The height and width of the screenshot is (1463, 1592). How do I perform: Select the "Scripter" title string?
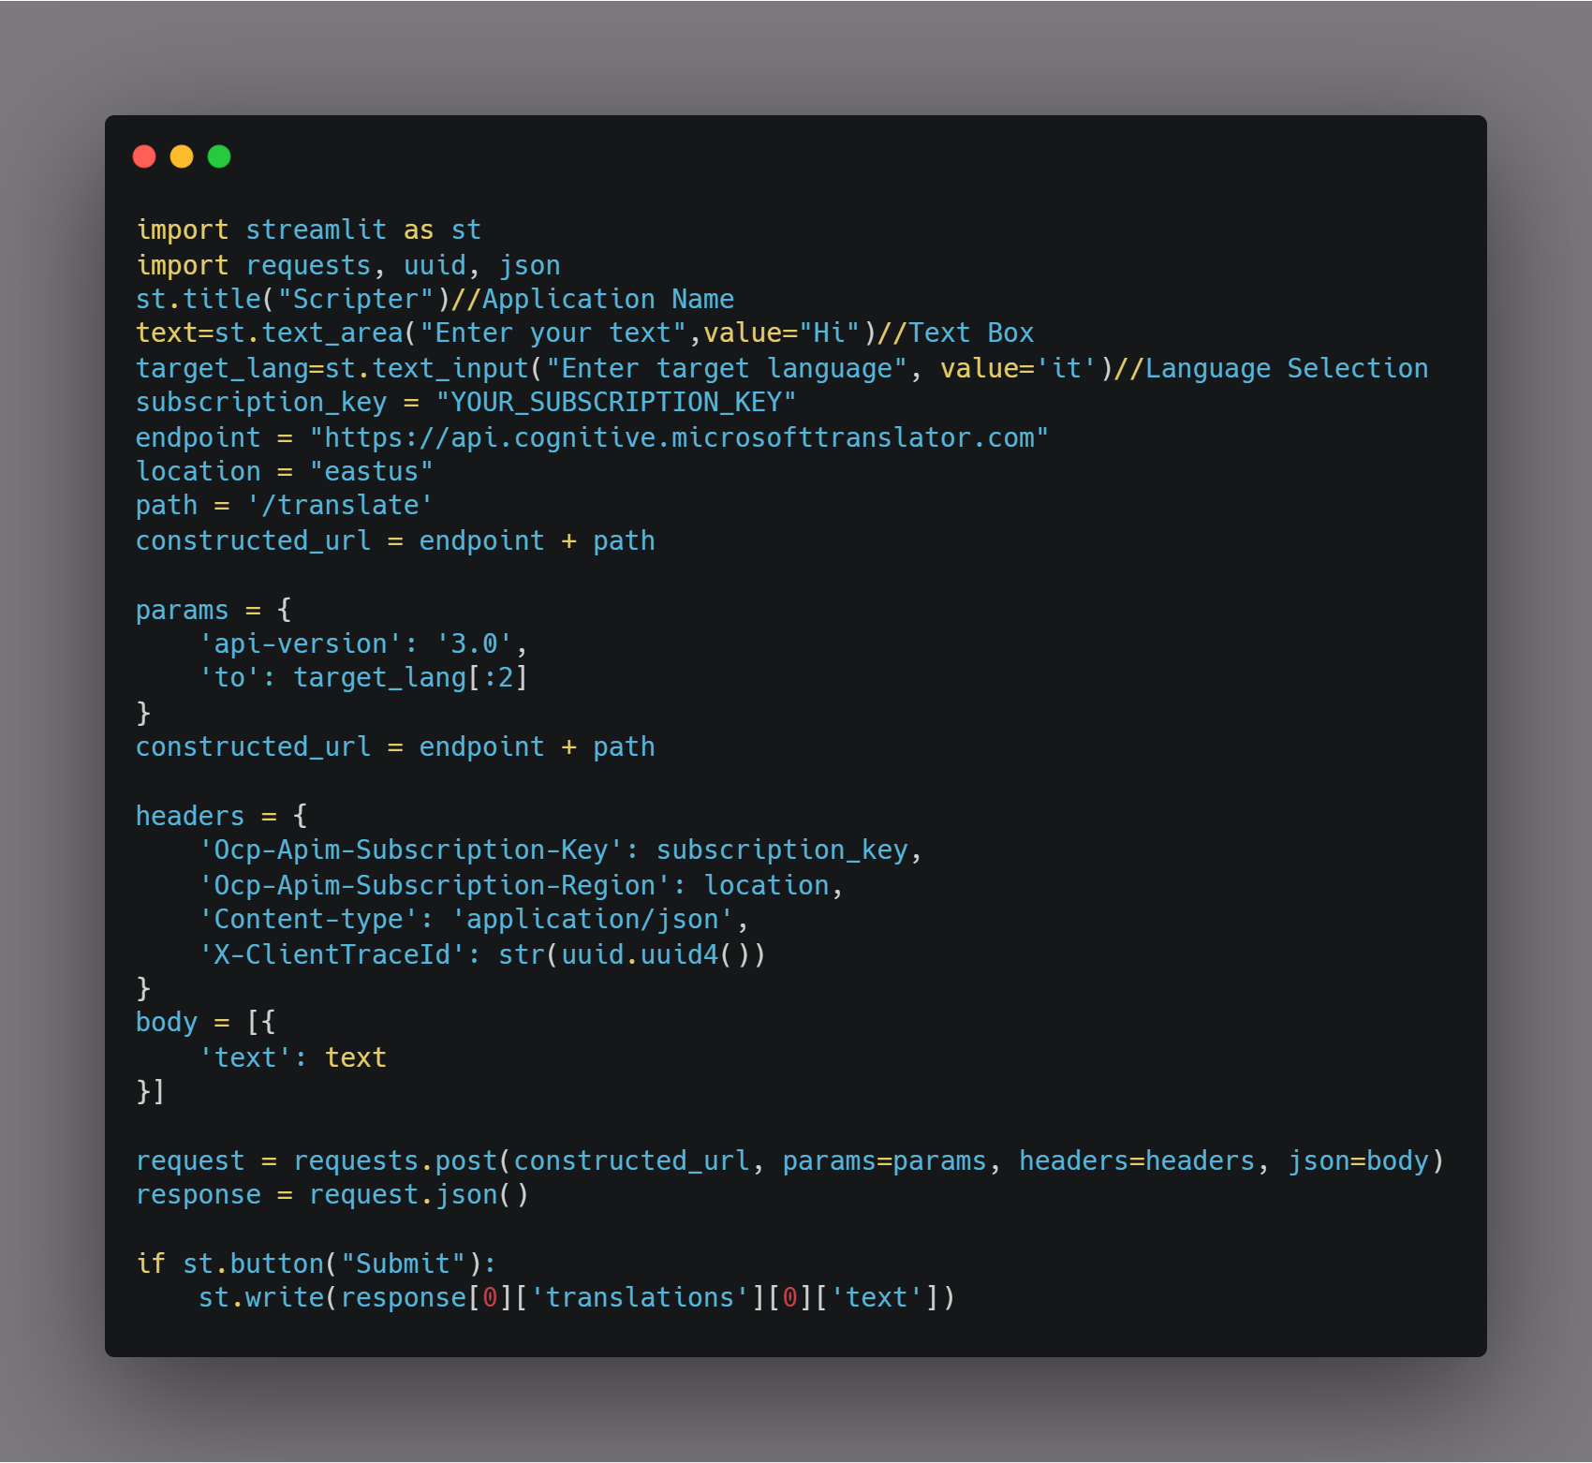[x=356, y=299]
